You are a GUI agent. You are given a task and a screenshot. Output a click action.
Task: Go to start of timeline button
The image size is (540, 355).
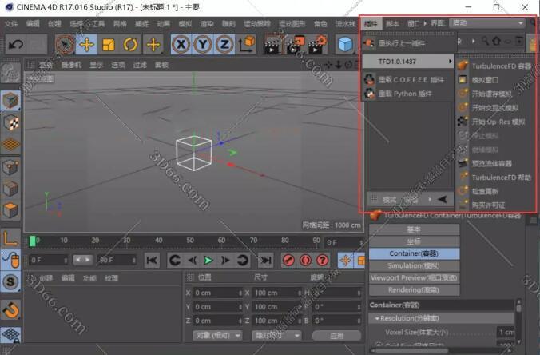152,260
